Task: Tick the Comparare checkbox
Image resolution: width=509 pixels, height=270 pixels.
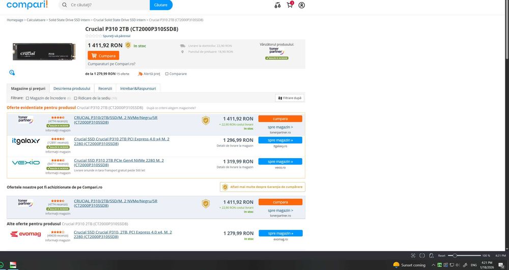Action: click(167, 74)
